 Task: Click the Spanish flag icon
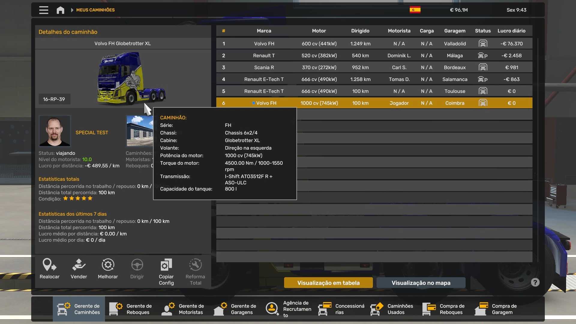415,10
